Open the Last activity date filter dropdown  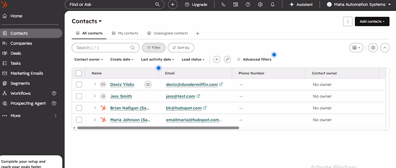coord(158,59)
